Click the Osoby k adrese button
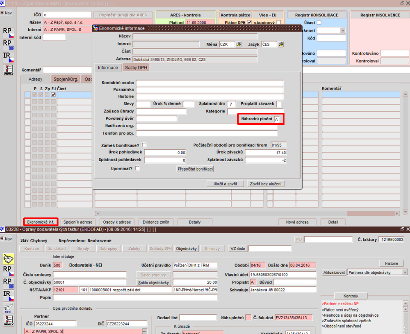410x334 pixels. [117, 222]
